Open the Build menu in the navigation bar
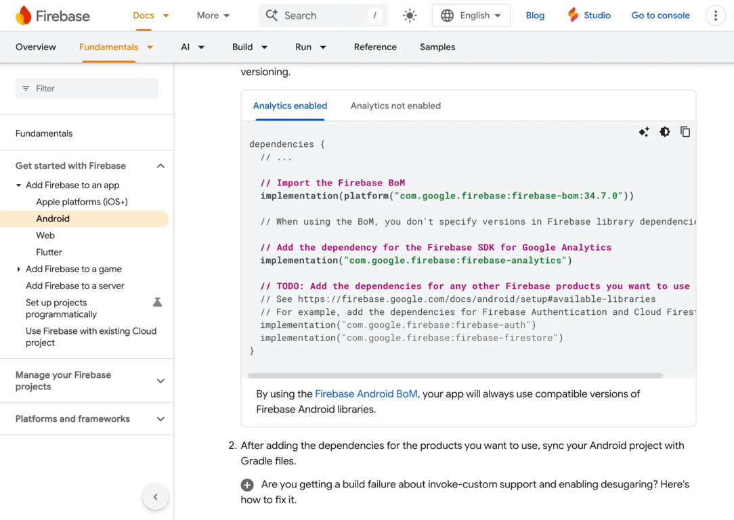Viewport: 734px width, 520px height. pyautogui.click(x=249, y=47)
